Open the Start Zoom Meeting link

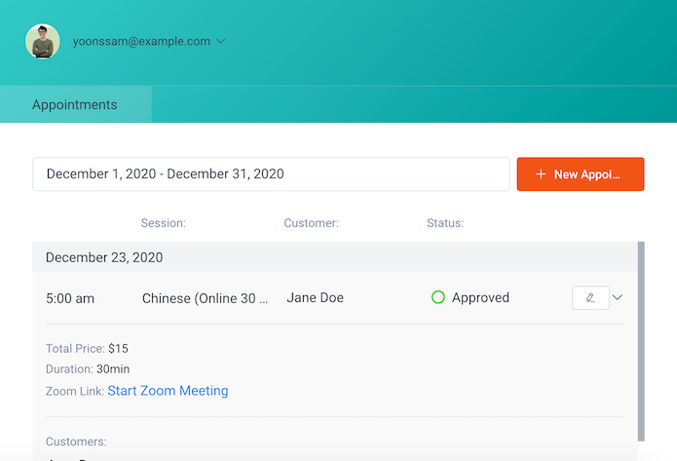tap(168, 391)
